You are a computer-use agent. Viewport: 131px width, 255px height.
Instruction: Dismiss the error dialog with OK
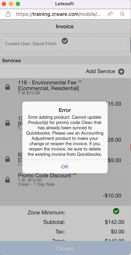pyautogui.click(x=65, y=167)
